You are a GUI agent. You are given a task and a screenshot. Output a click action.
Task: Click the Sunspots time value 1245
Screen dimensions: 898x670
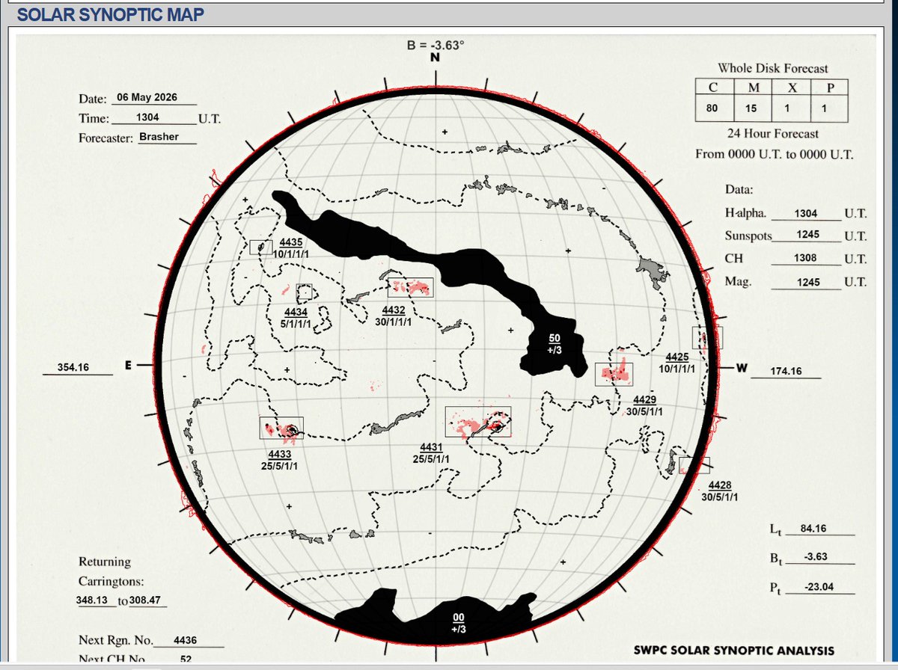(808, 235)
